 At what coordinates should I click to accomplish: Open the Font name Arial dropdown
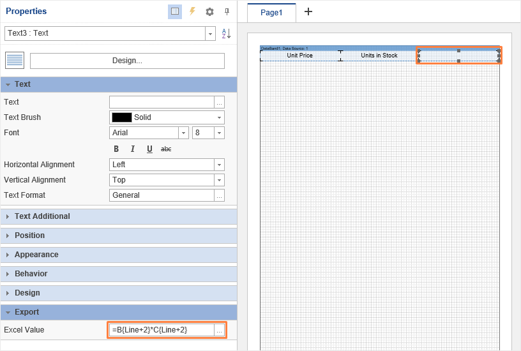pos(183,133)
